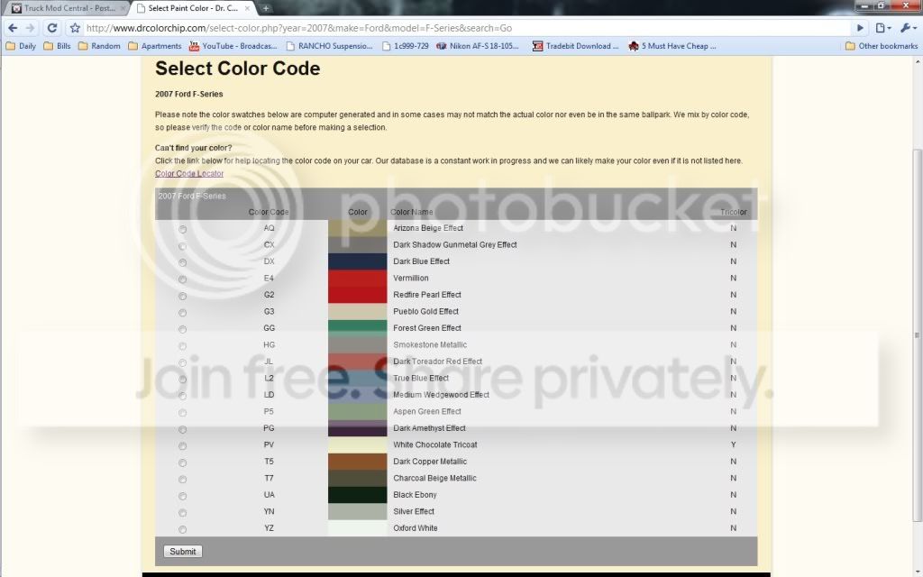Open the Apartments bookmarks folder

155,46
